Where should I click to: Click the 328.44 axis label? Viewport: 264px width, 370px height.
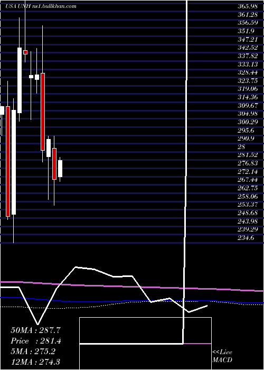coord(248,73)
